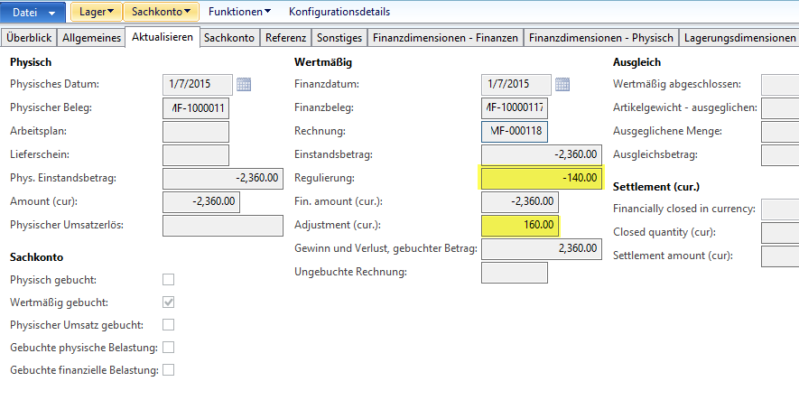This screenshot has height=400, width=799.
Task: Toggle Gebuchte physische Belastung checkbox
Action: click(168, 348)
